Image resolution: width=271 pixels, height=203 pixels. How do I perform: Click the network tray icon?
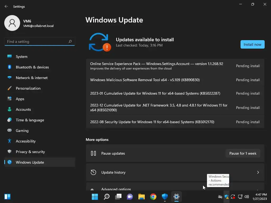click(240, 197)
